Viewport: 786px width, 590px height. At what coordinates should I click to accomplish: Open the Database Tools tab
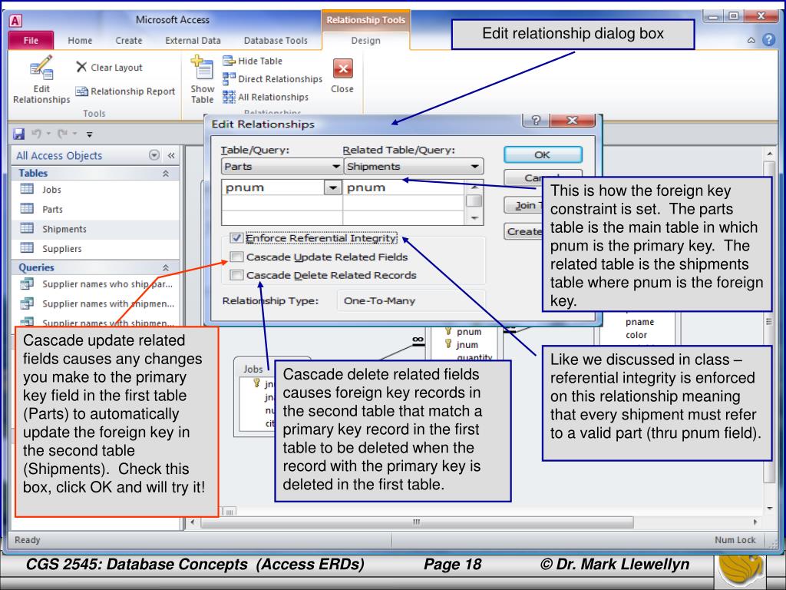(276, 41)
